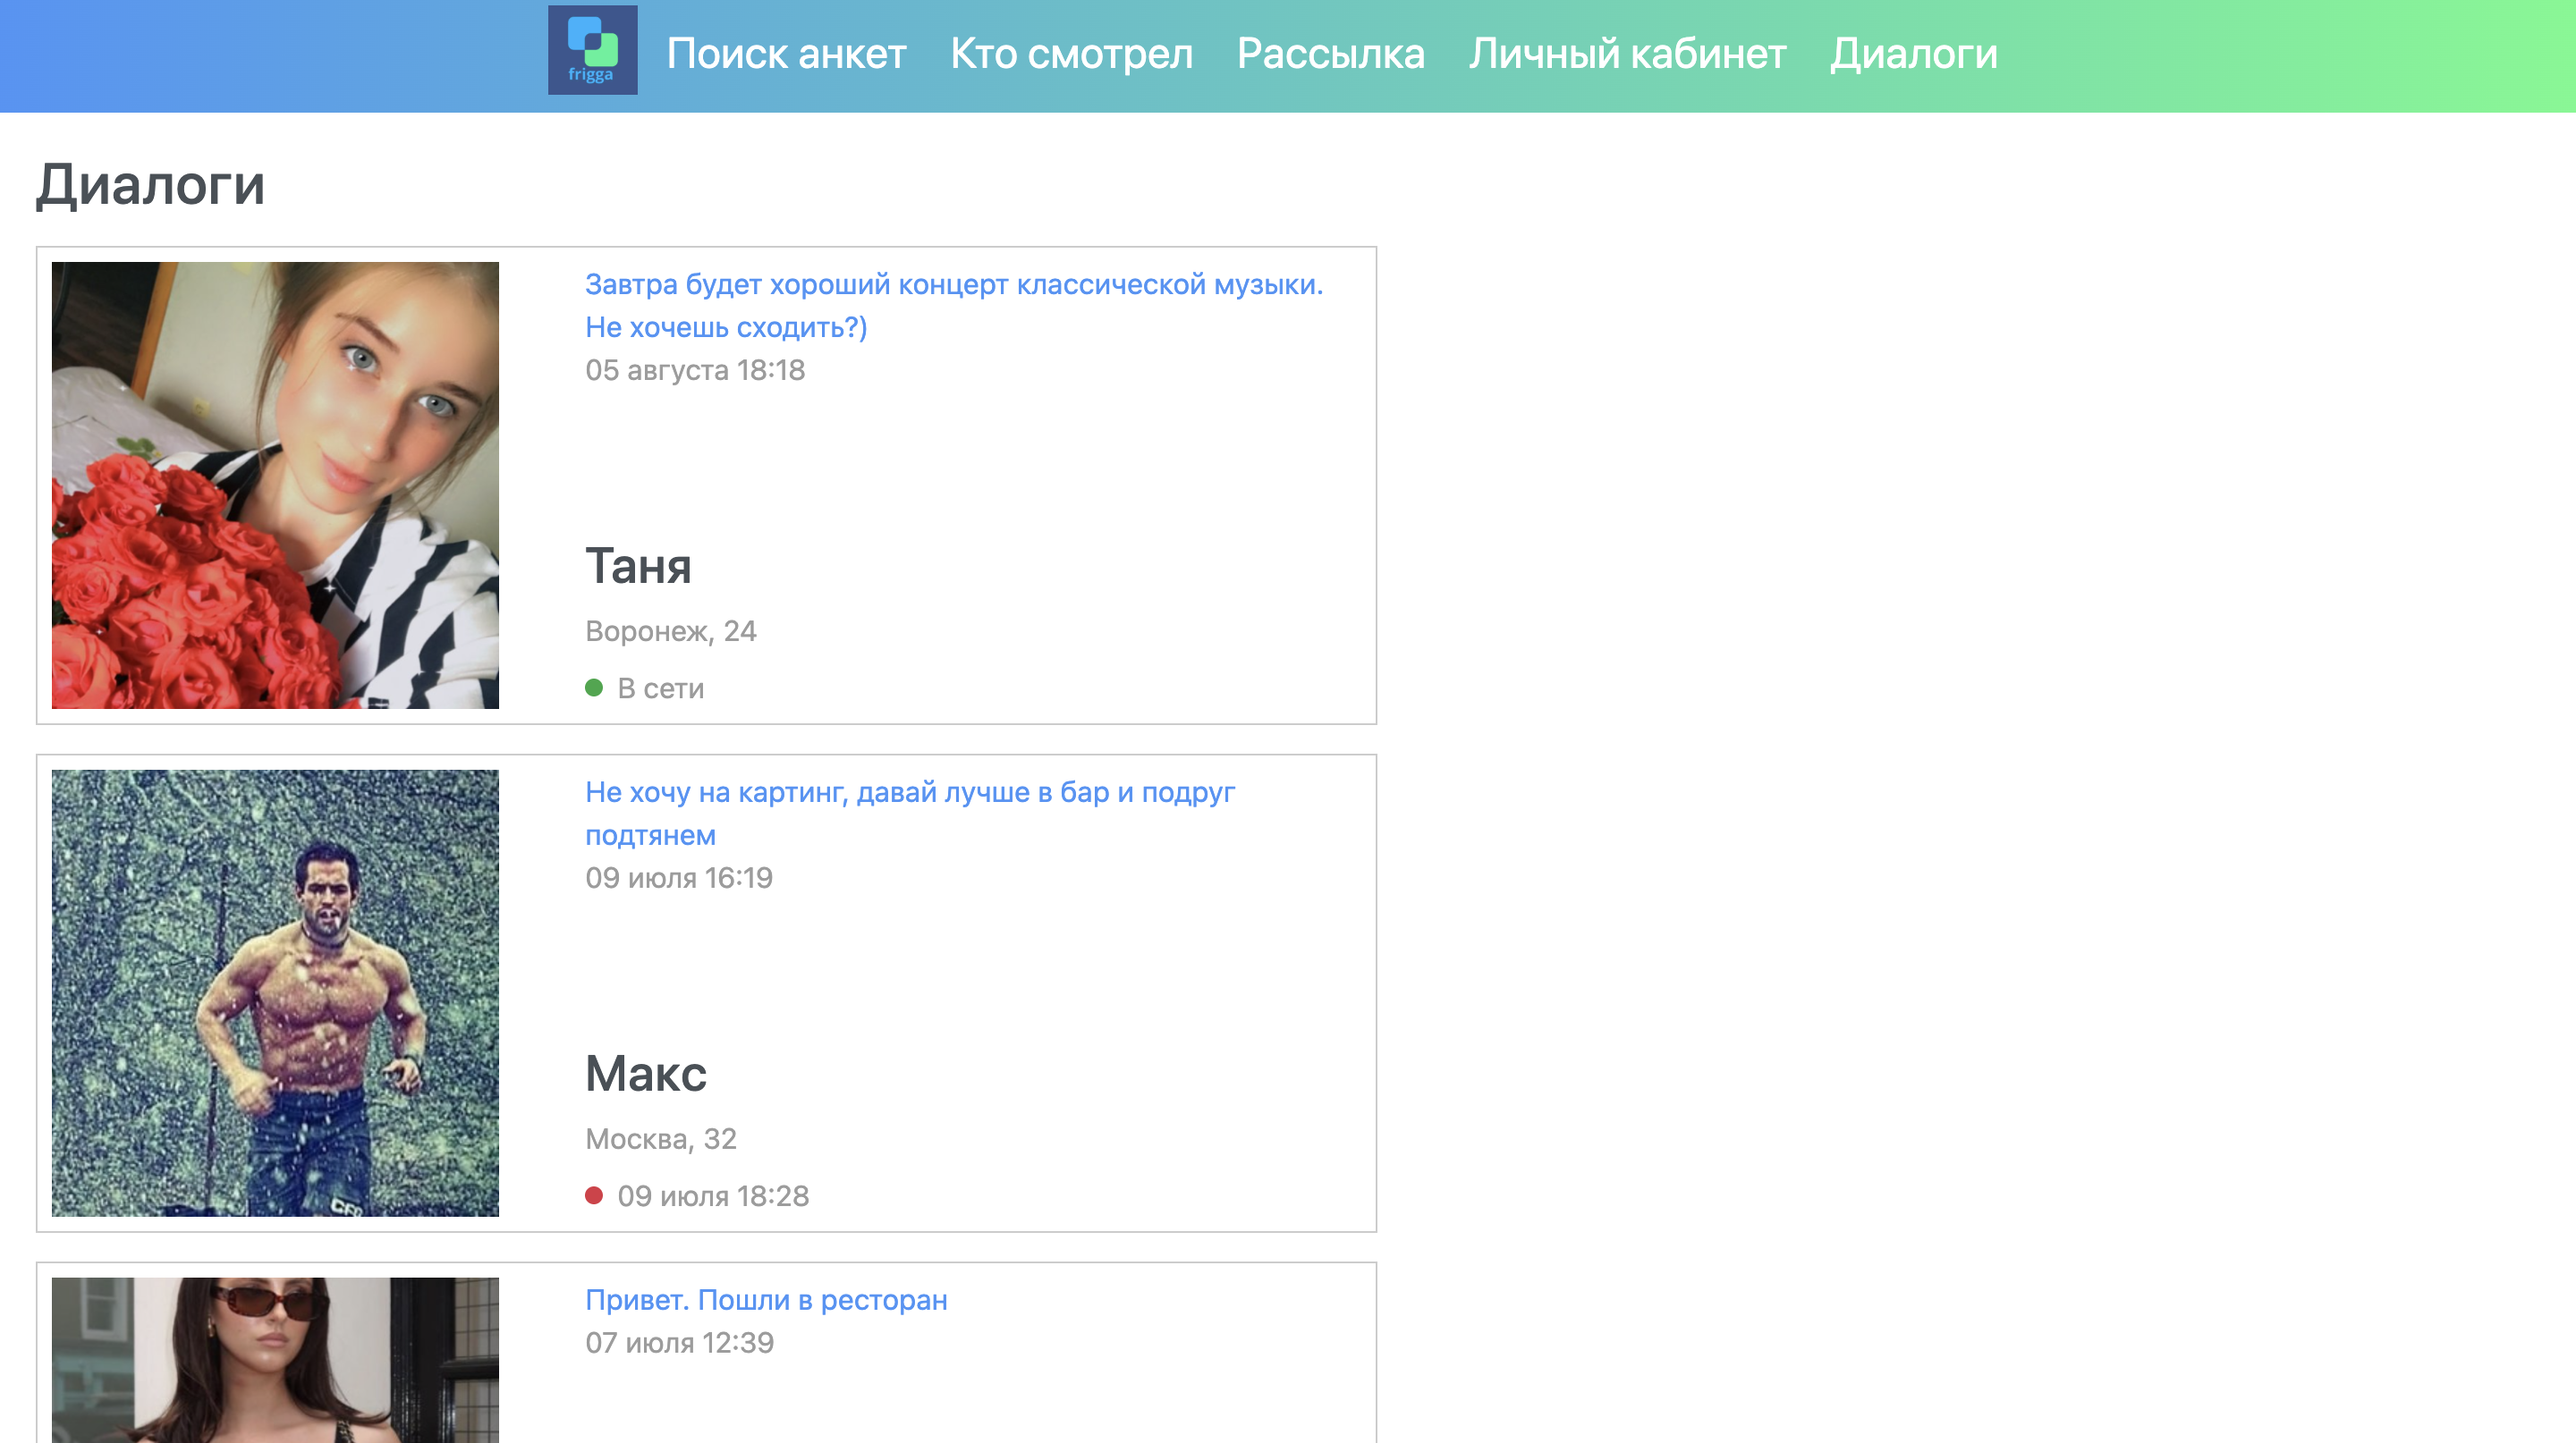Image resolution: width=2576 pixels, height=1443 pixels.
Task: Click the timestamp 07 июля 12:39
Action: coord(679,1343)
